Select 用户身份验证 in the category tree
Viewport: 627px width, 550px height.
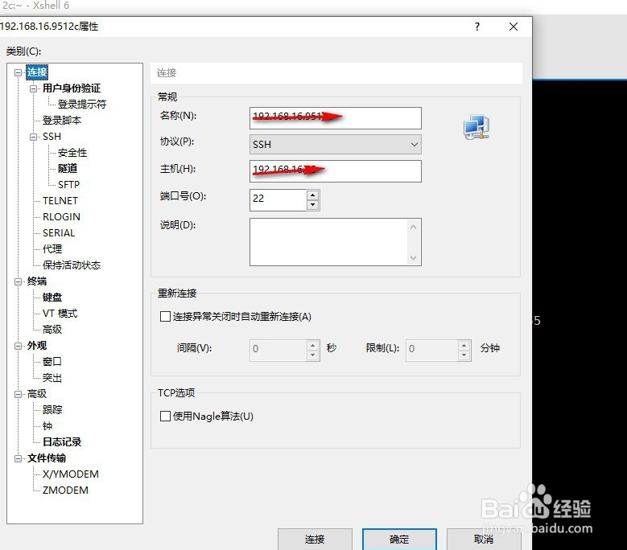click(72, 88)
